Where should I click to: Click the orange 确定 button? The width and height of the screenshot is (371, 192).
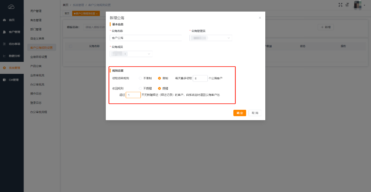[x=239, y=113]
